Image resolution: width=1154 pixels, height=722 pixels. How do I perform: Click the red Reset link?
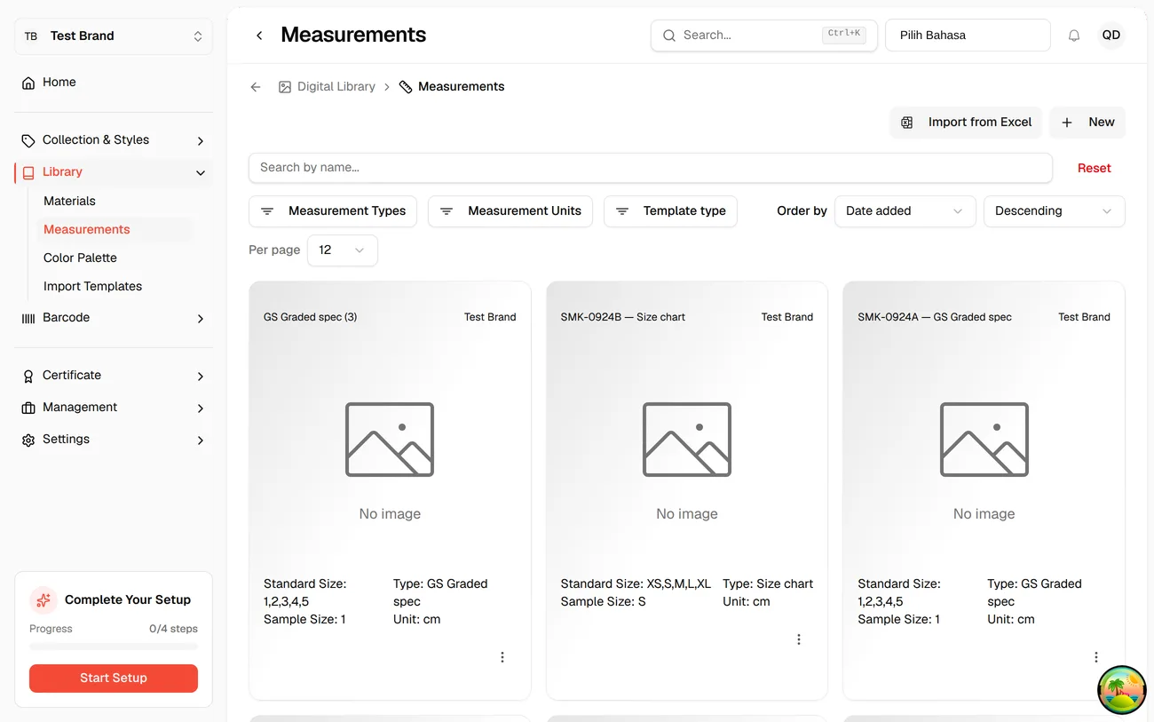pyautogui.click(x=1094, y=169)
